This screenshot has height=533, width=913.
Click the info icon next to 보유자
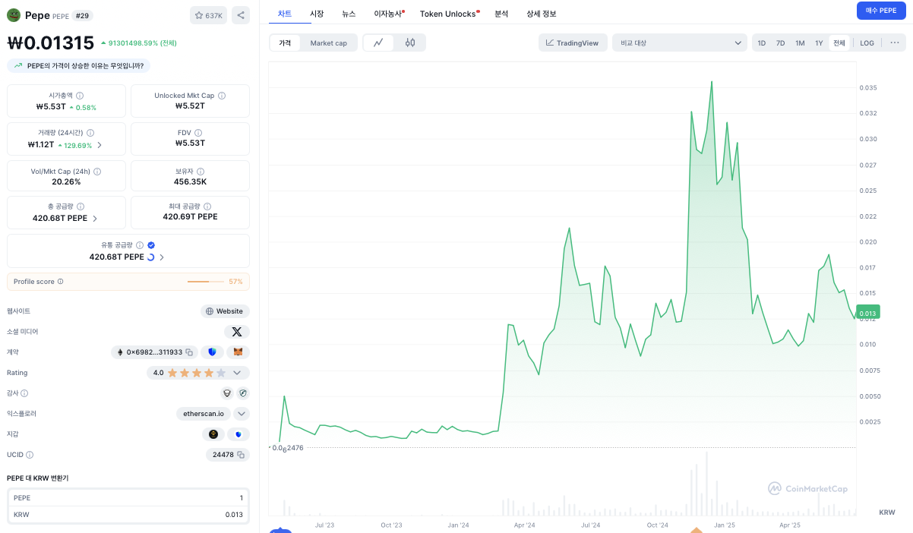[201, 172]
